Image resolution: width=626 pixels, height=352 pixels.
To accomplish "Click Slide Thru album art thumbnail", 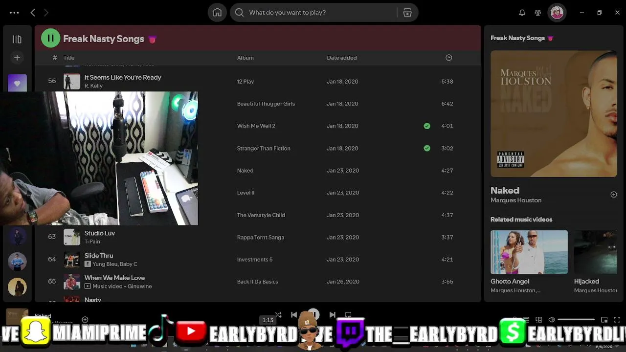I will pos(72,260).
